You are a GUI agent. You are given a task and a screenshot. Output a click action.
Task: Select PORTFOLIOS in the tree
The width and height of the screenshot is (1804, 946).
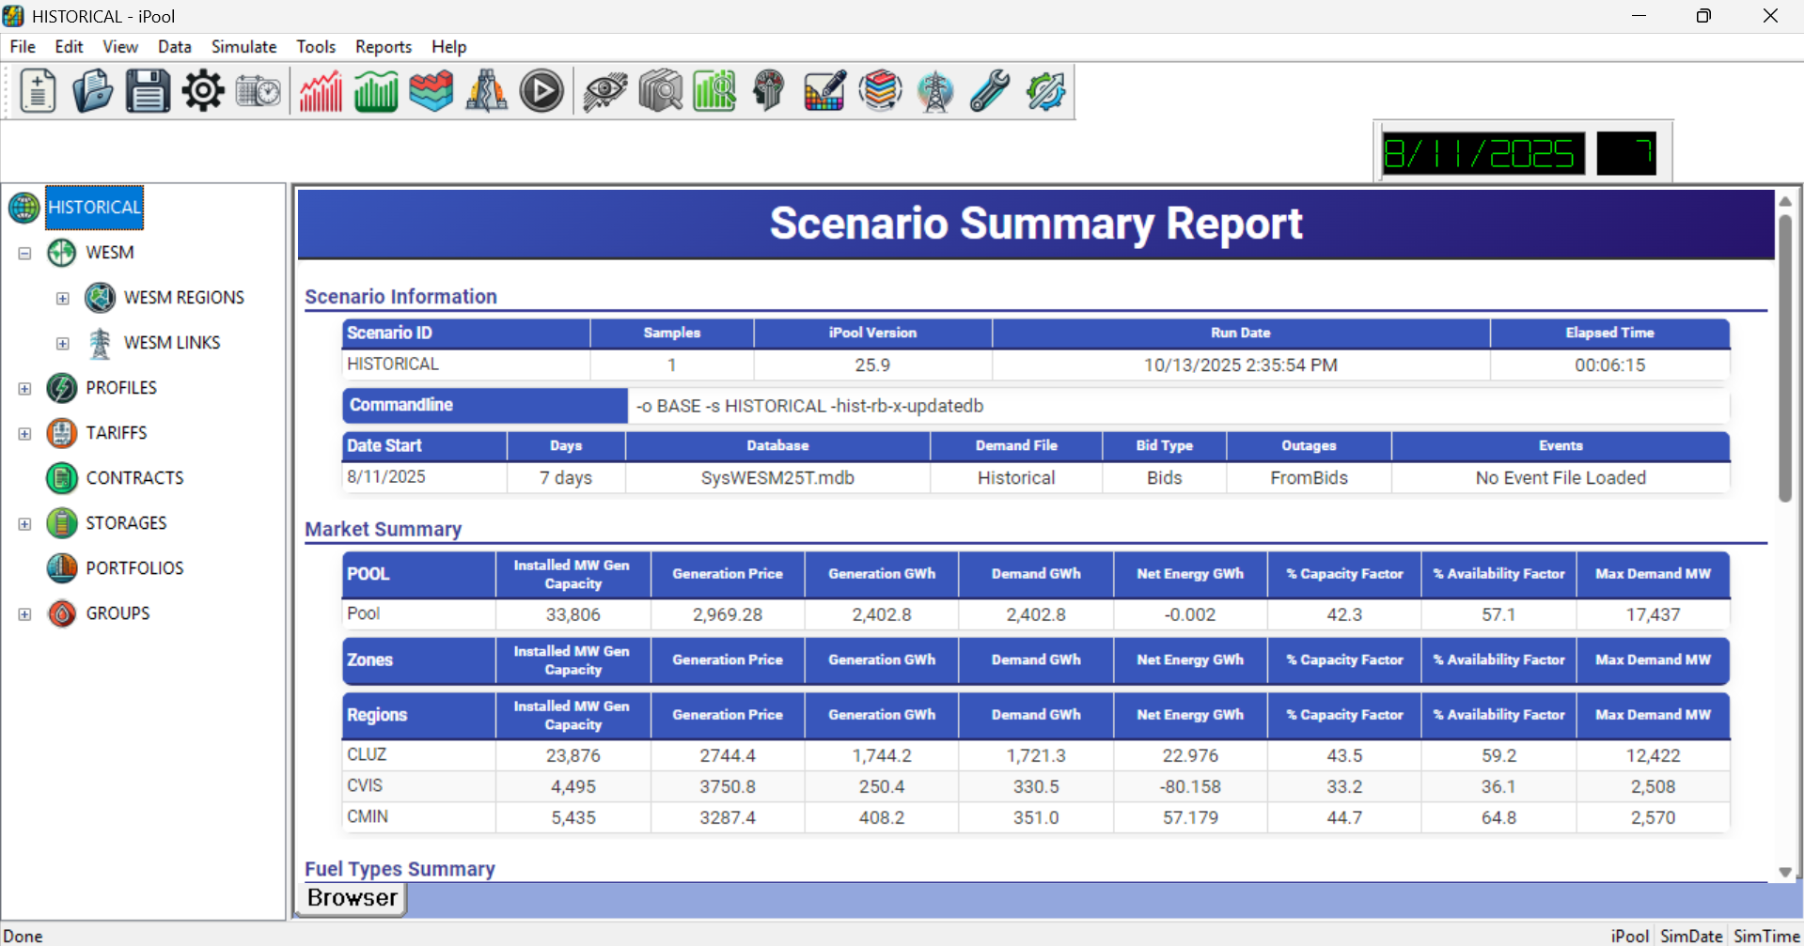(x=134, y=568)
